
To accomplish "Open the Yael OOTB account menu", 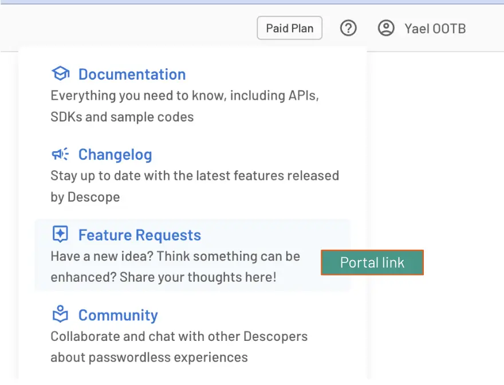I will [x=422, y=28].
